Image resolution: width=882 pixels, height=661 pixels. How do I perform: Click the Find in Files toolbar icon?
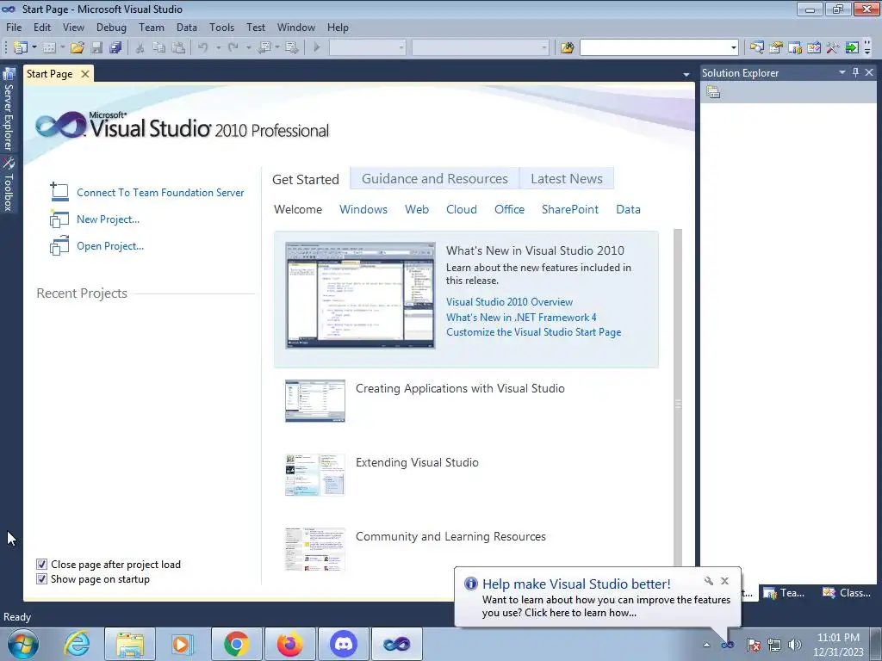pos(567,48)
